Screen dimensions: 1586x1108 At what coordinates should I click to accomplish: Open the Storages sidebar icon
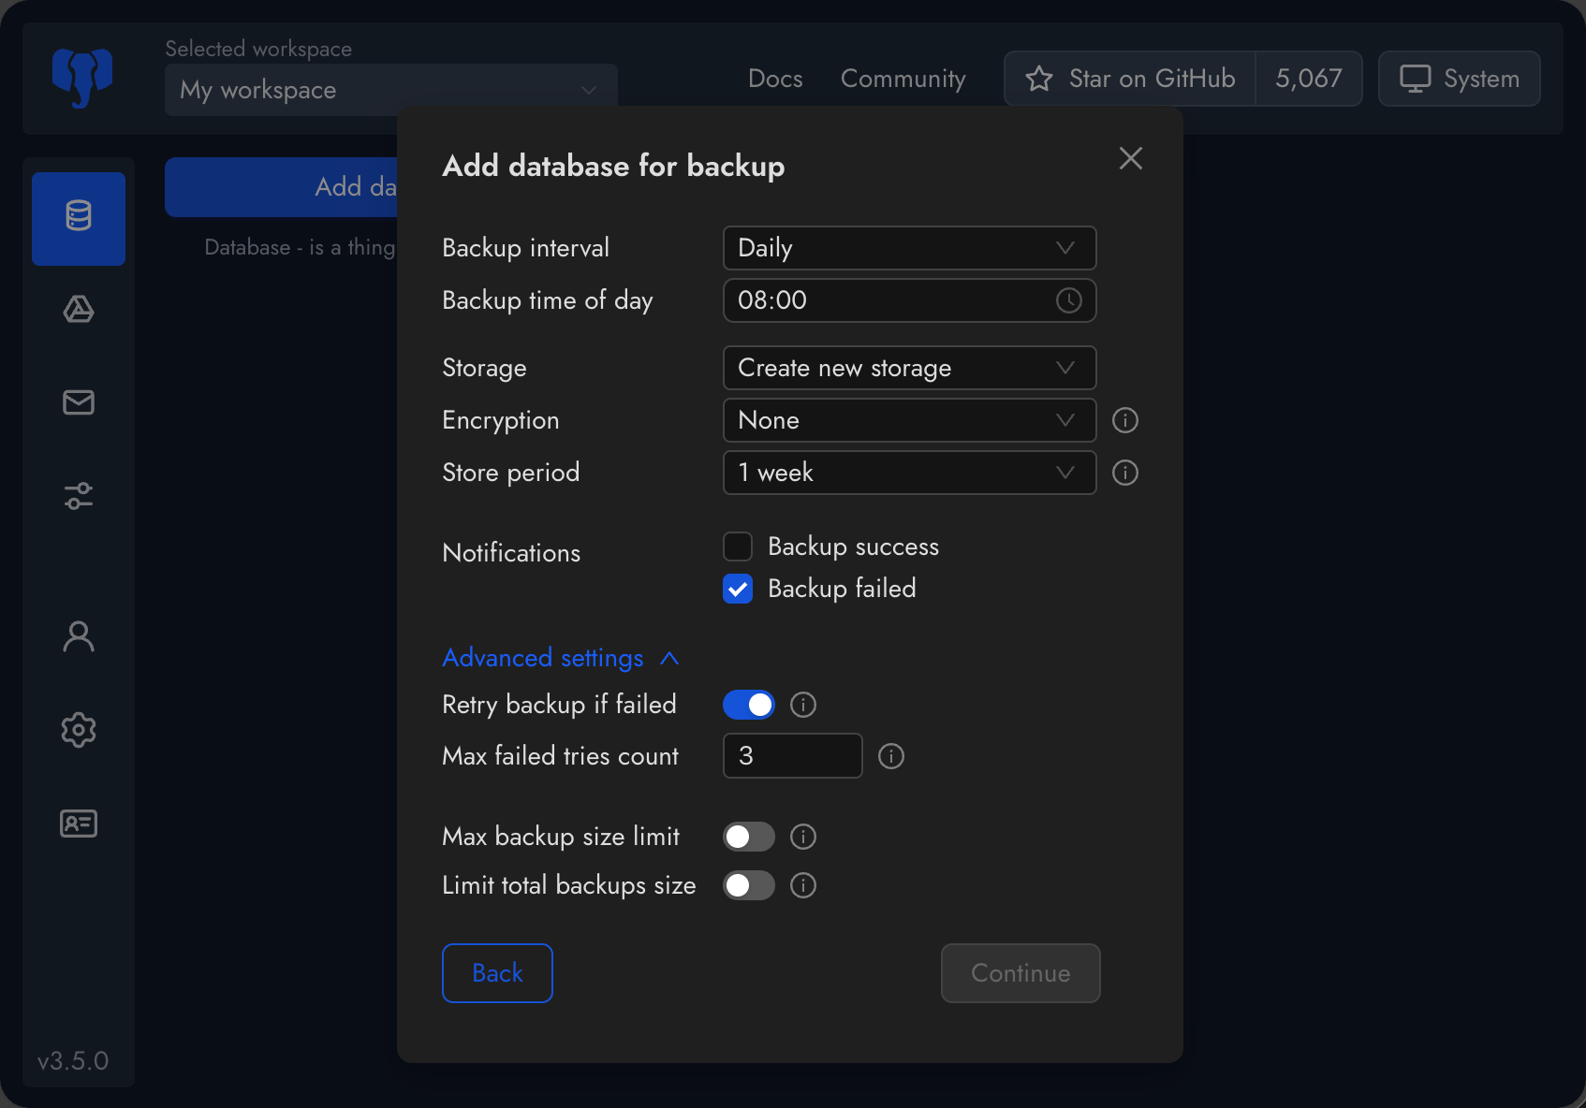[x=79, y=310]
